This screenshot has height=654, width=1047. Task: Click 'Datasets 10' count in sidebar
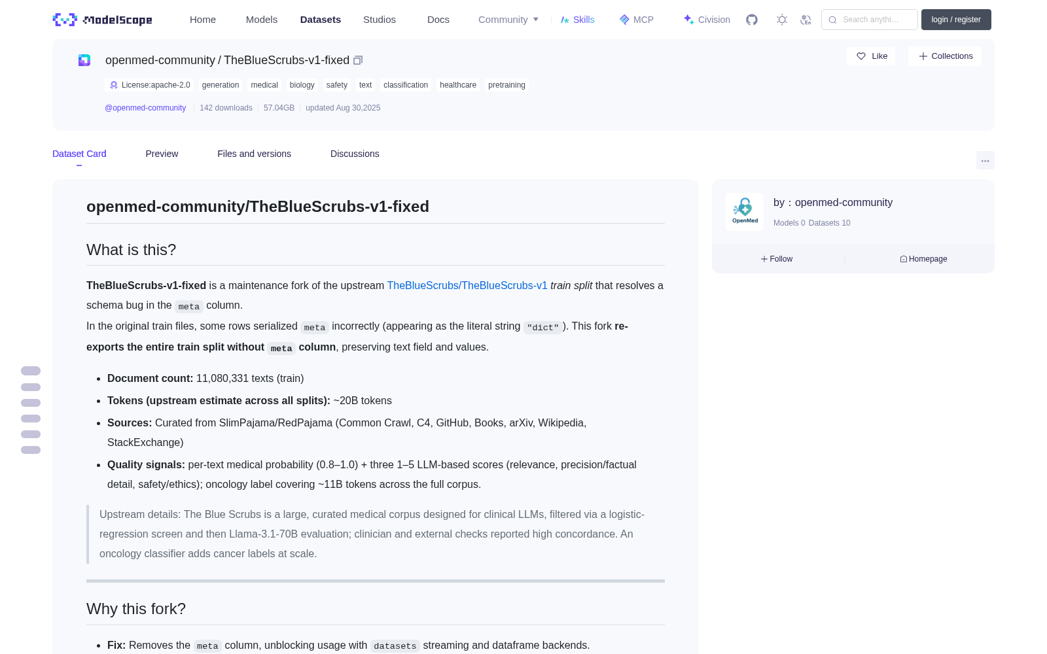pos(830,223)
